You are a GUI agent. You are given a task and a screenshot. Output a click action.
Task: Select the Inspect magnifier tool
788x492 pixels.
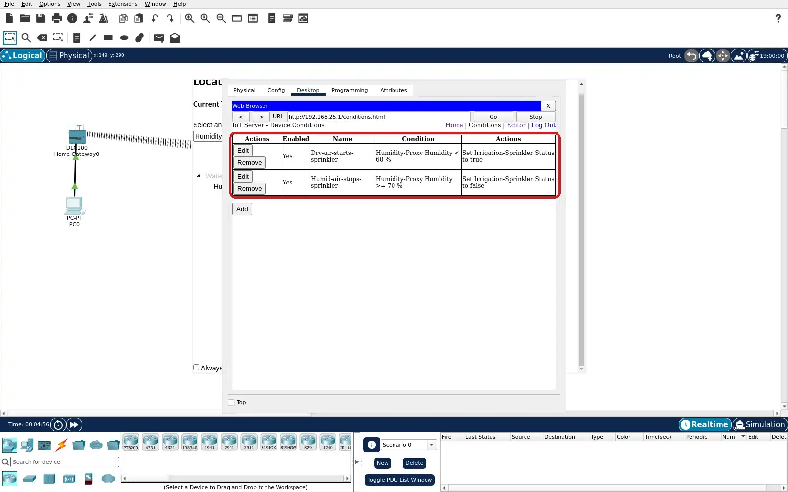pyautogui.click(x=26, y=38)
